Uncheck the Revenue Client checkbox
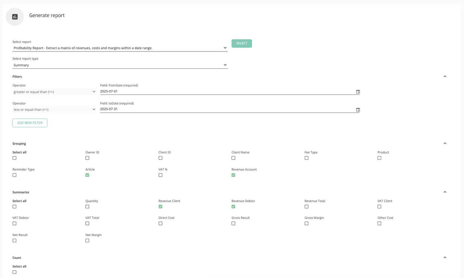The image size is (464, 278). click(160, 207)
